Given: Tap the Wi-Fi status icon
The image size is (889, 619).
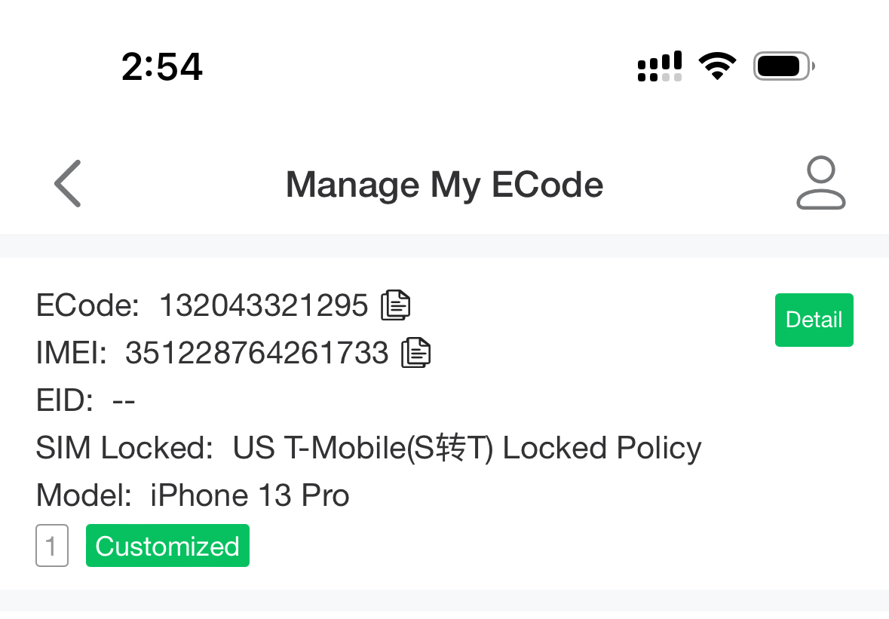Looking at the screenshot, I should [x=717, y=66].
